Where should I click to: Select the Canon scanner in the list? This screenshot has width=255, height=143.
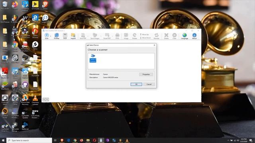93,58
